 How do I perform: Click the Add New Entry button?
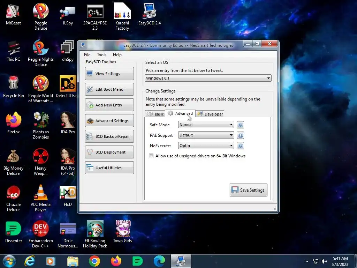(109, 105)
